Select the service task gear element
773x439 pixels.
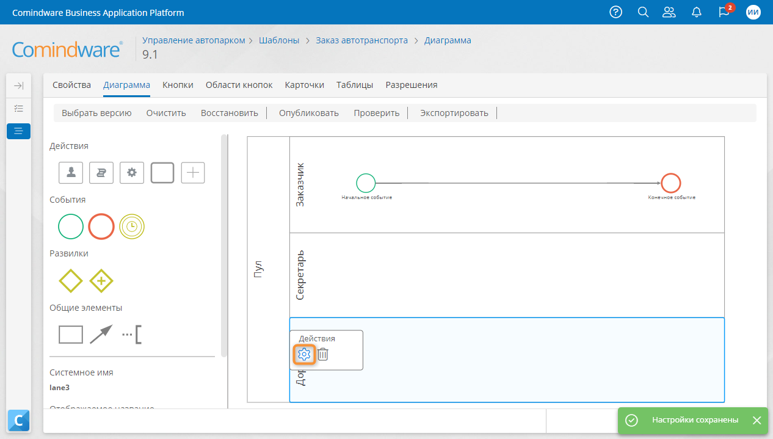click(x=132, y=173)
